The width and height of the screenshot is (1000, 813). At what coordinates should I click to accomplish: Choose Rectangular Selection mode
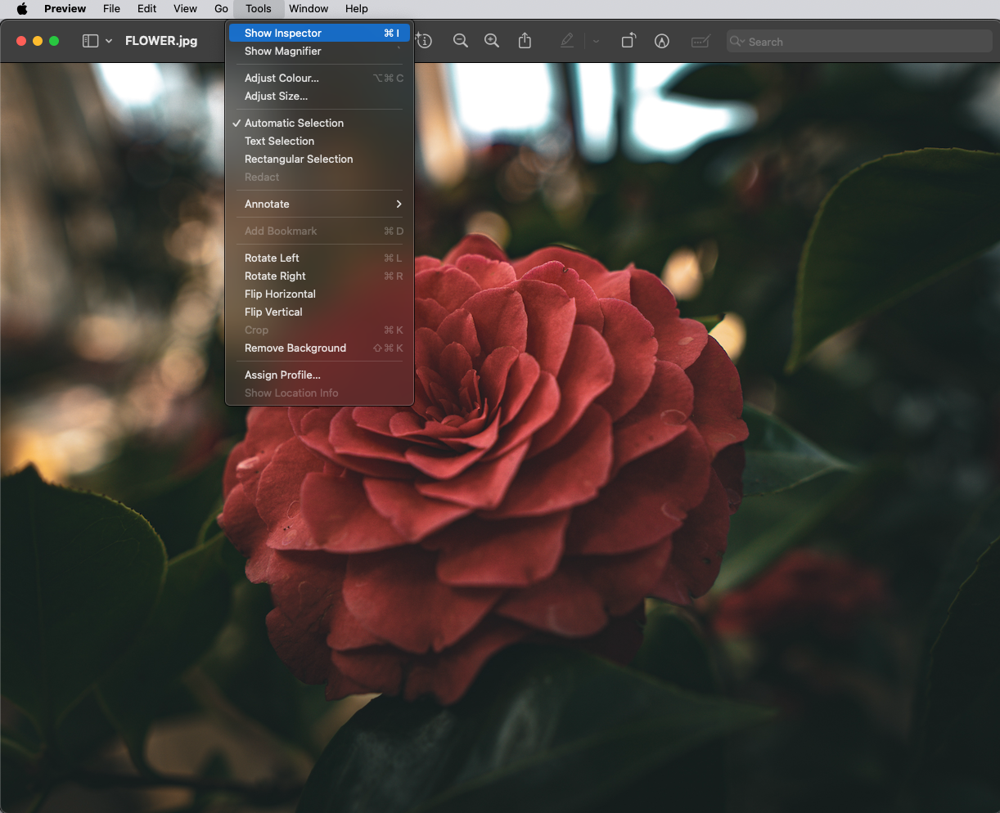click(x=299, y=159)
